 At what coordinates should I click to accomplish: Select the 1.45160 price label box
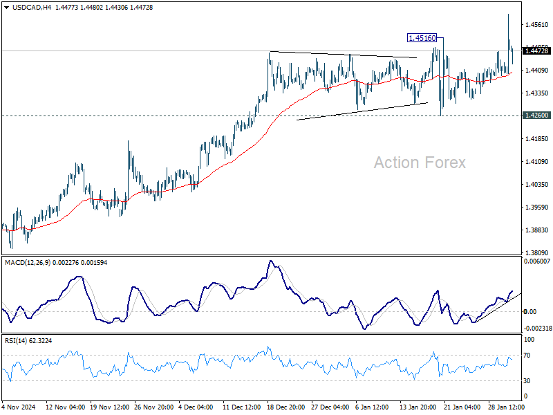point(422,38)
